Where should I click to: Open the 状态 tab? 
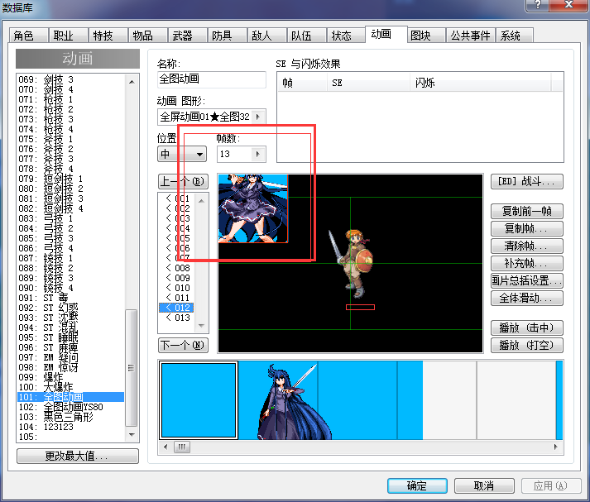point(346,36)
